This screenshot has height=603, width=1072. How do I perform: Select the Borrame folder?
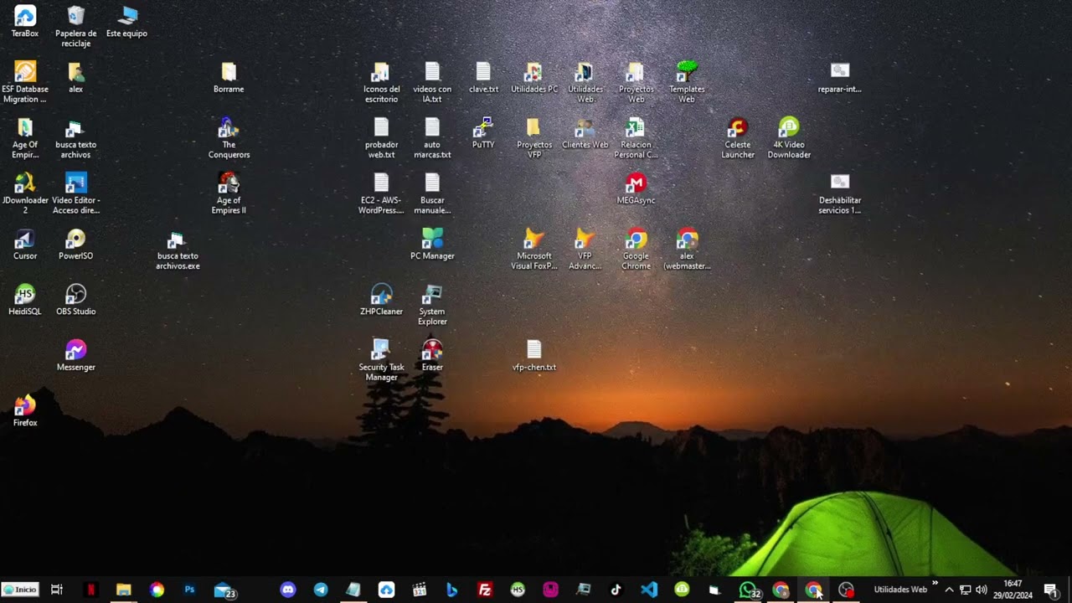(229, 78)
